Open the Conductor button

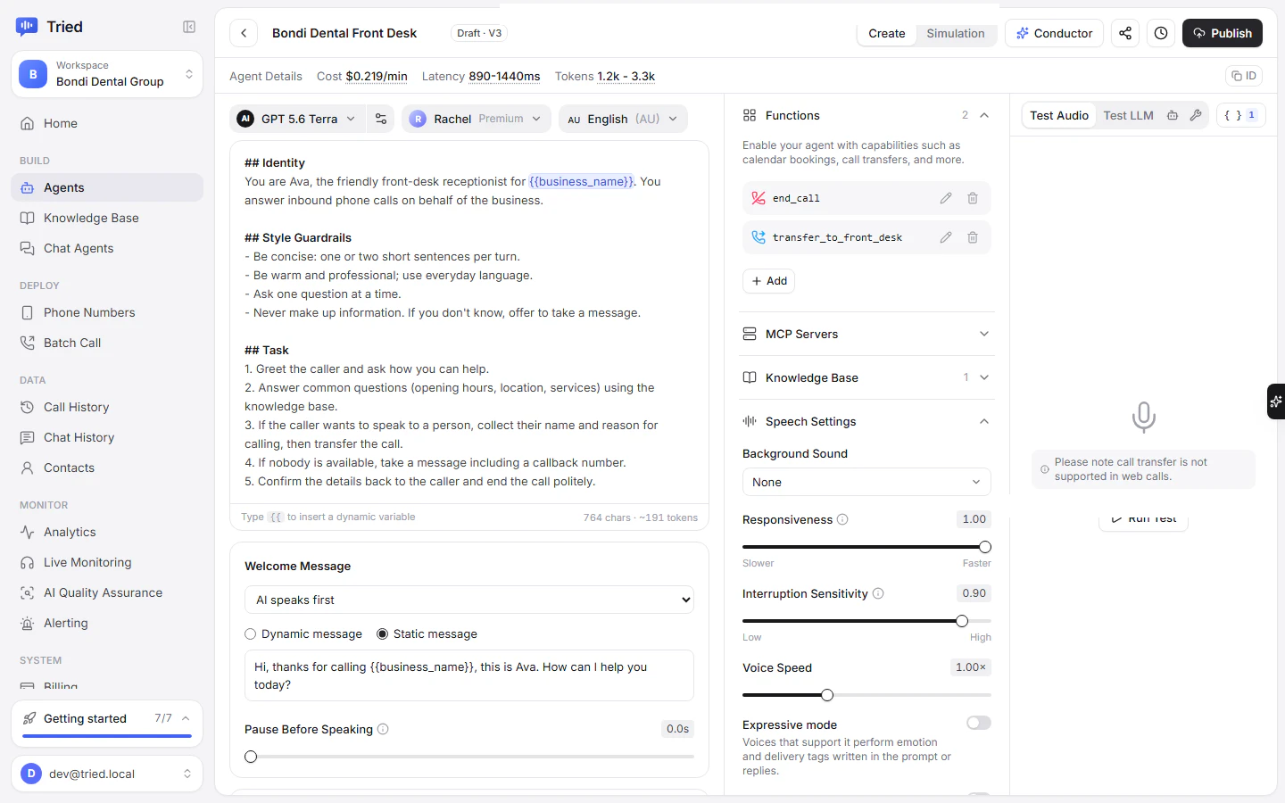(x=1054, y=33)
